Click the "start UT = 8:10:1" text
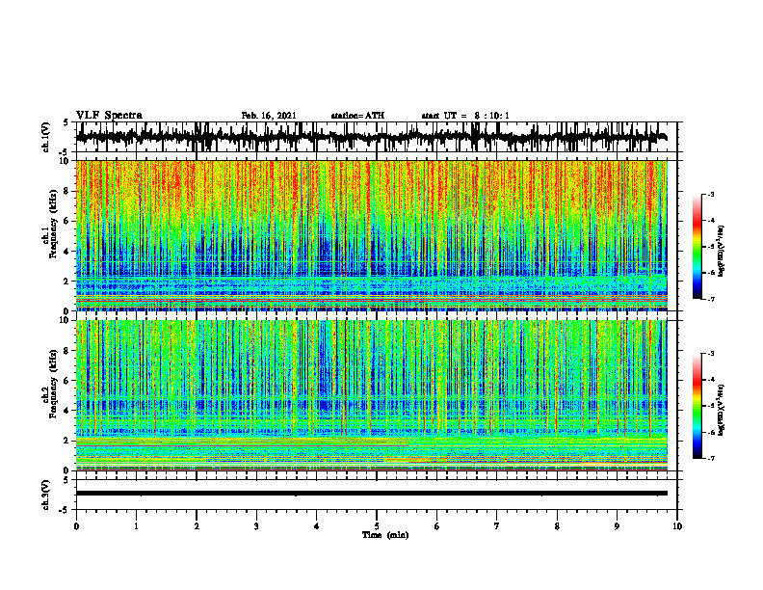763x590 pixels. coord(465,116)
